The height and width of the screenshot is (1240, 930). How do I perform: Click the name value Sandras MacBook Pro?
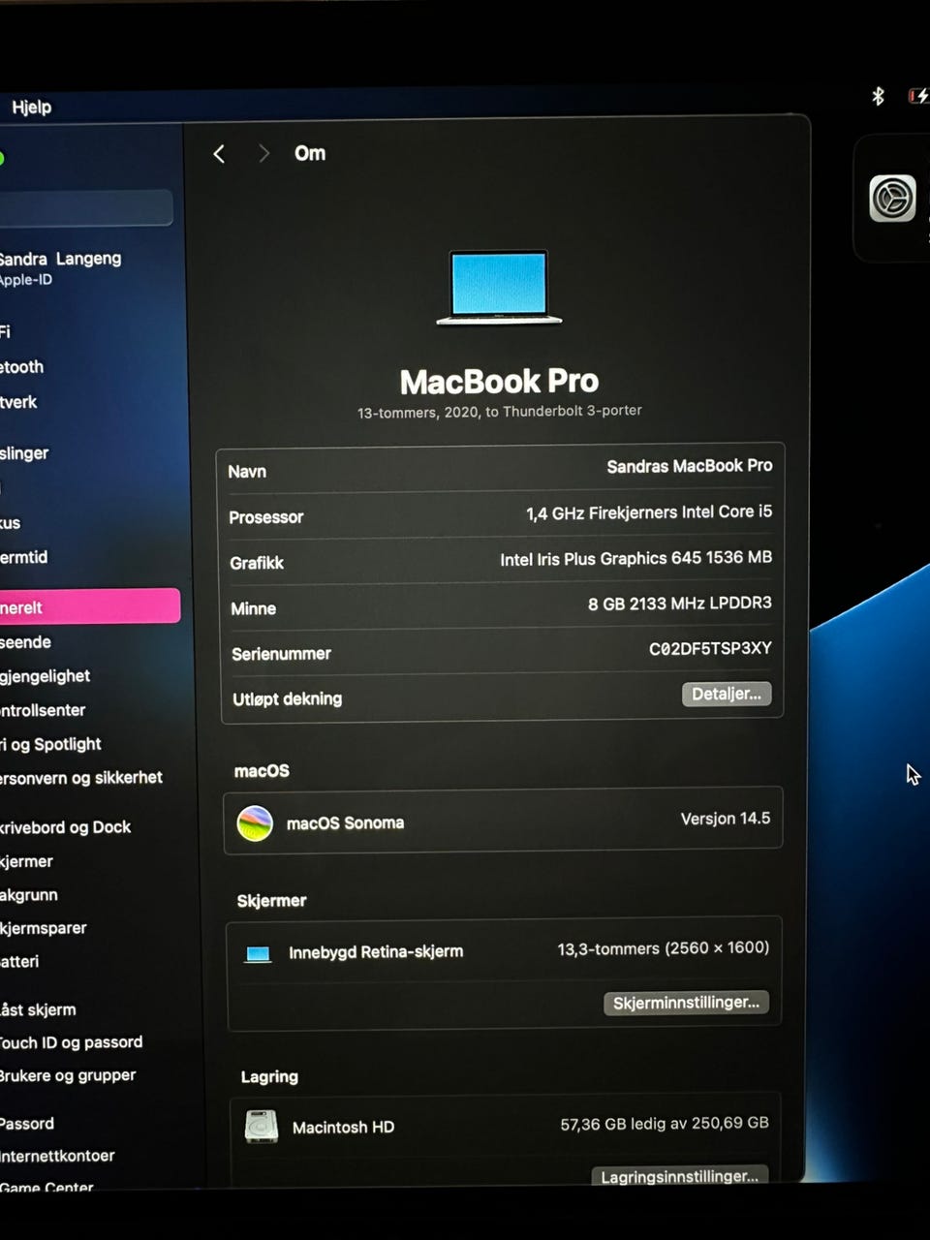click(690, 466)
